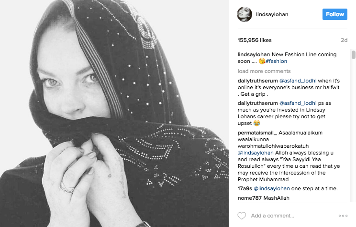Click in the Add a comment field
This screenshot has width=356, height=227.
coord(293,216)
